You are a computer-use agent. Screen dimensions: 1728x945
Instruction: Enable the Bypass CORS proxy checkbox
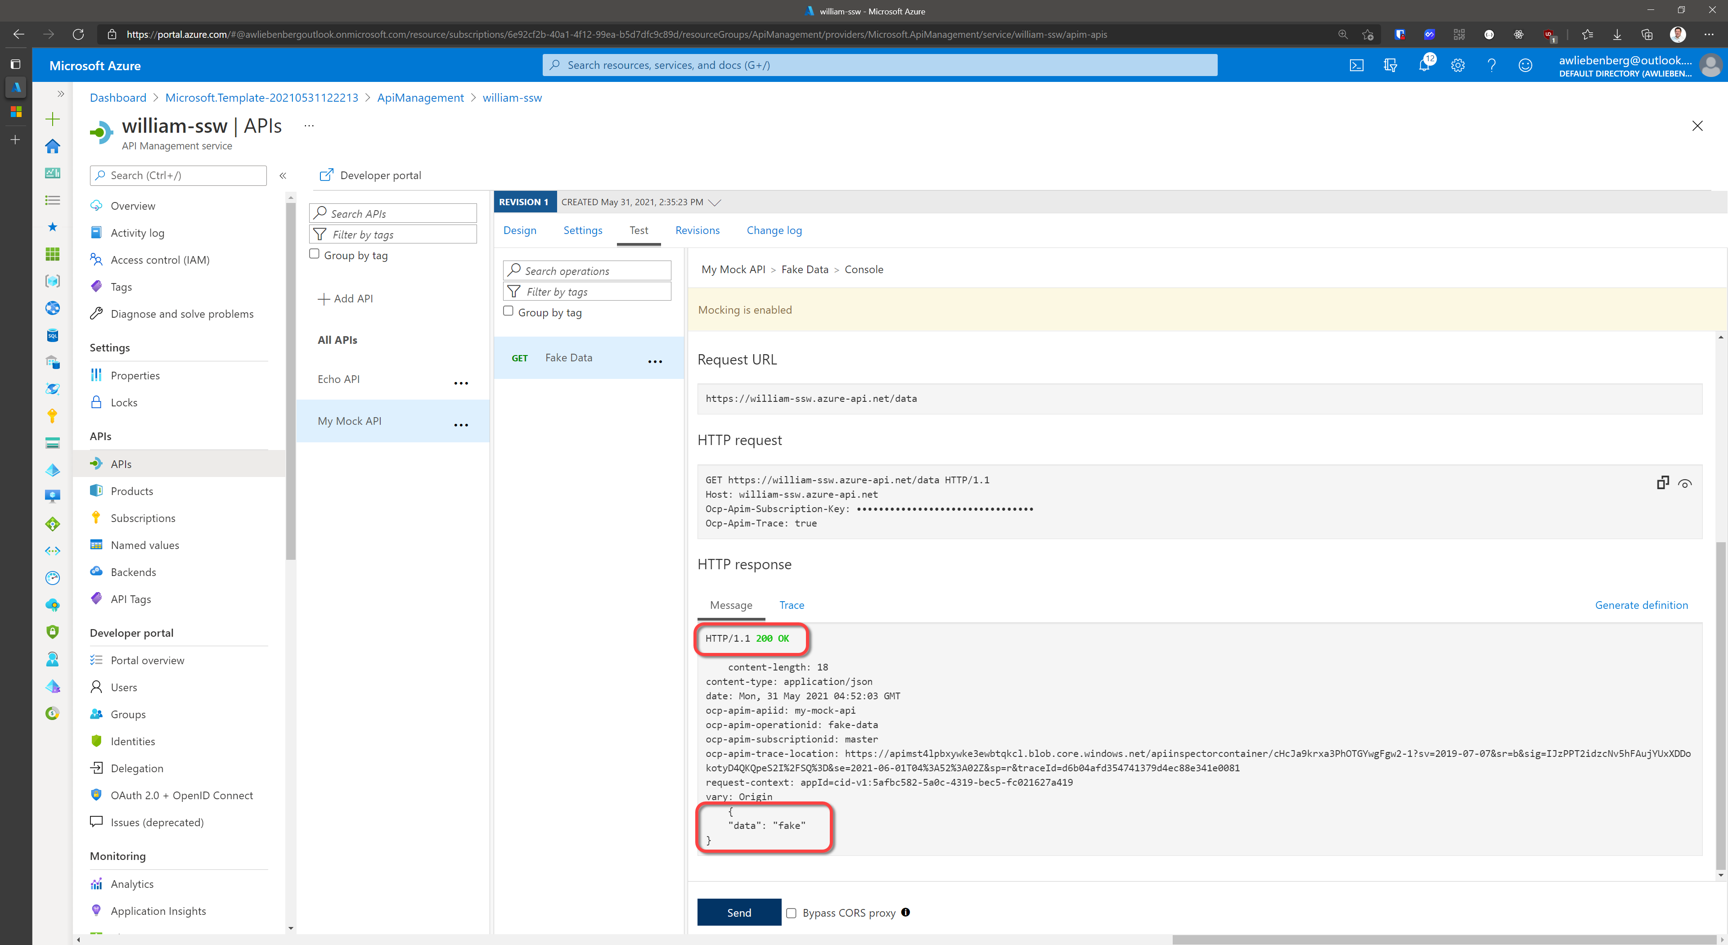pyautogui.click(x=792, y=913)
